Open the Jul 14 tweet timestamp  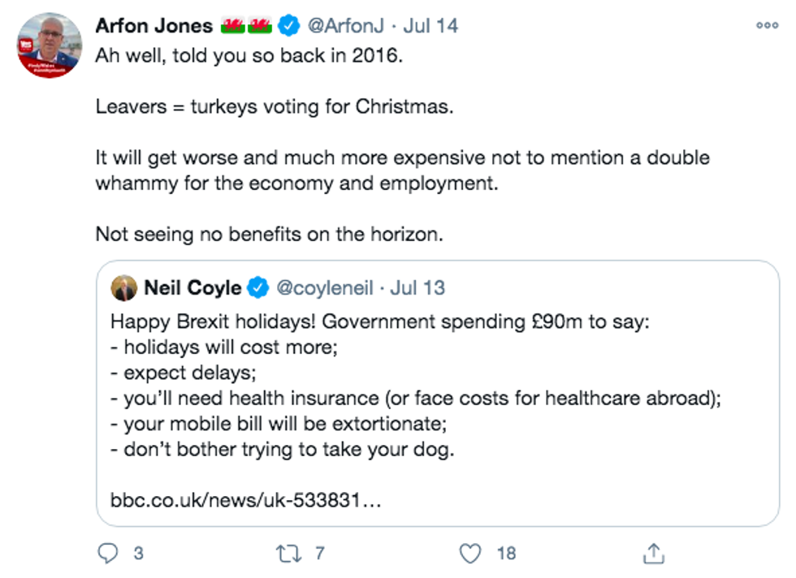(430, 26)
